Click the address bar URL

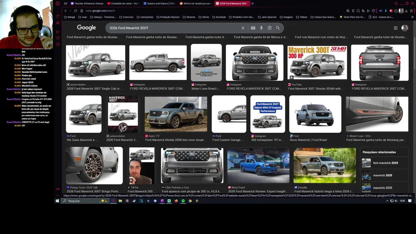click(x=100, y=11)
